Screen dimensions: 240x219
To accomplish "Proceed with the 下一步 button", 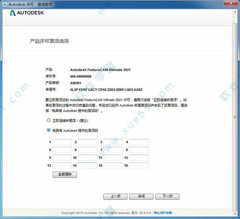I will tap(167, 197).
